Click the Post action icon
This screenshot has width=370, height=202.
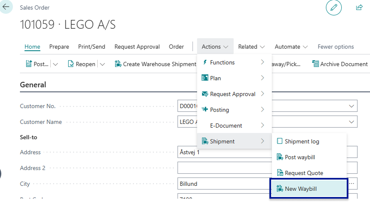click(x=29, y=64)
